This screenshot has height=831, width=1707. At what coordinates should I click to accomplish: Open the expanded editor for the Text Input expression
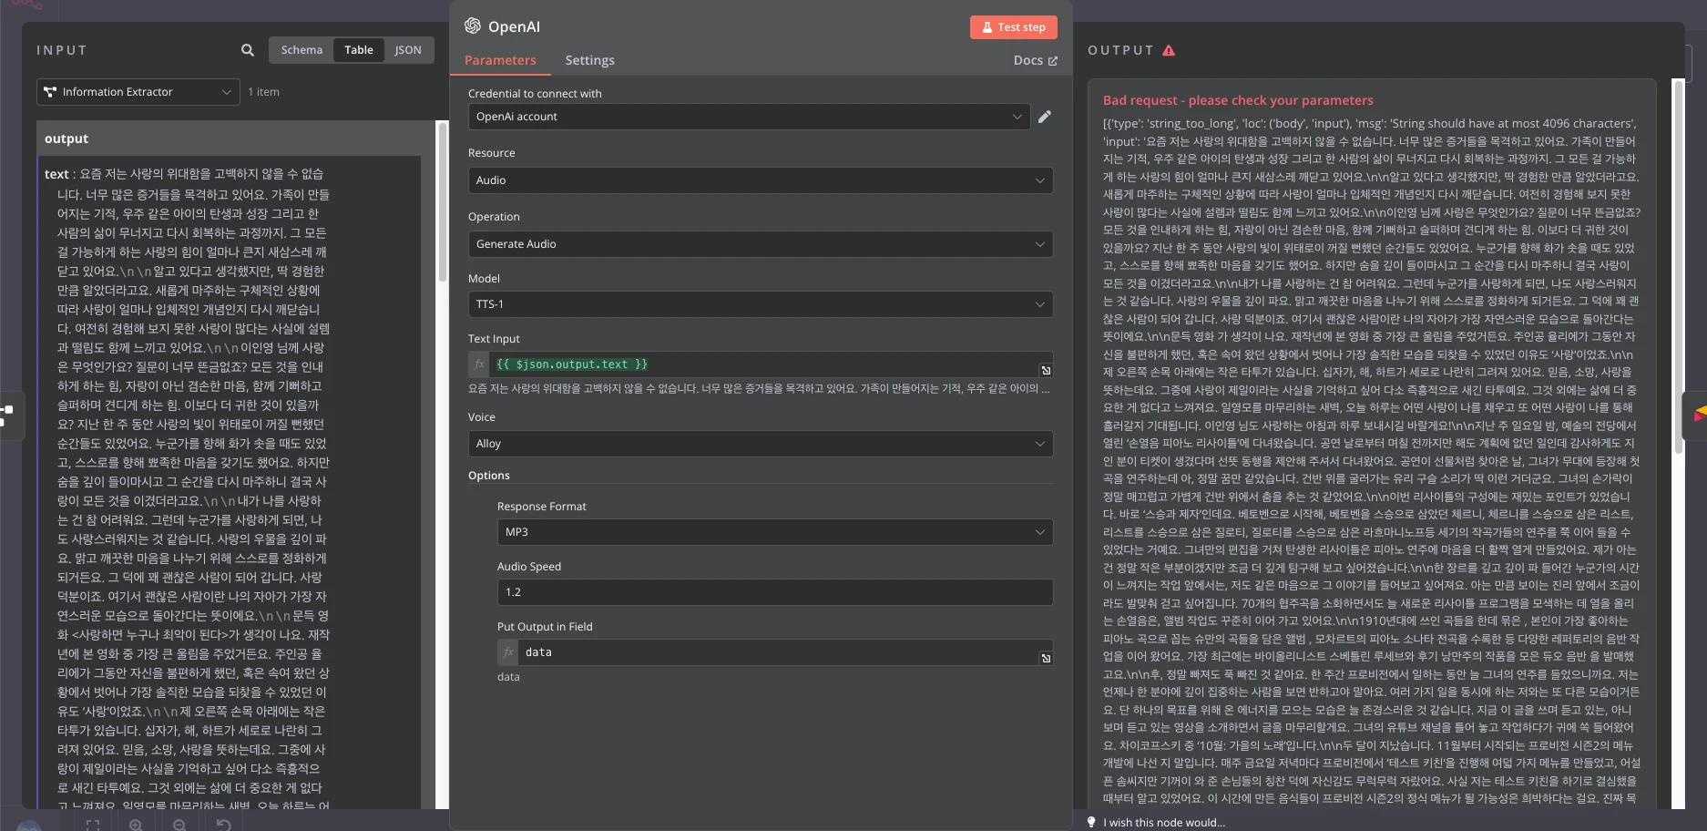coord(1046,370)
